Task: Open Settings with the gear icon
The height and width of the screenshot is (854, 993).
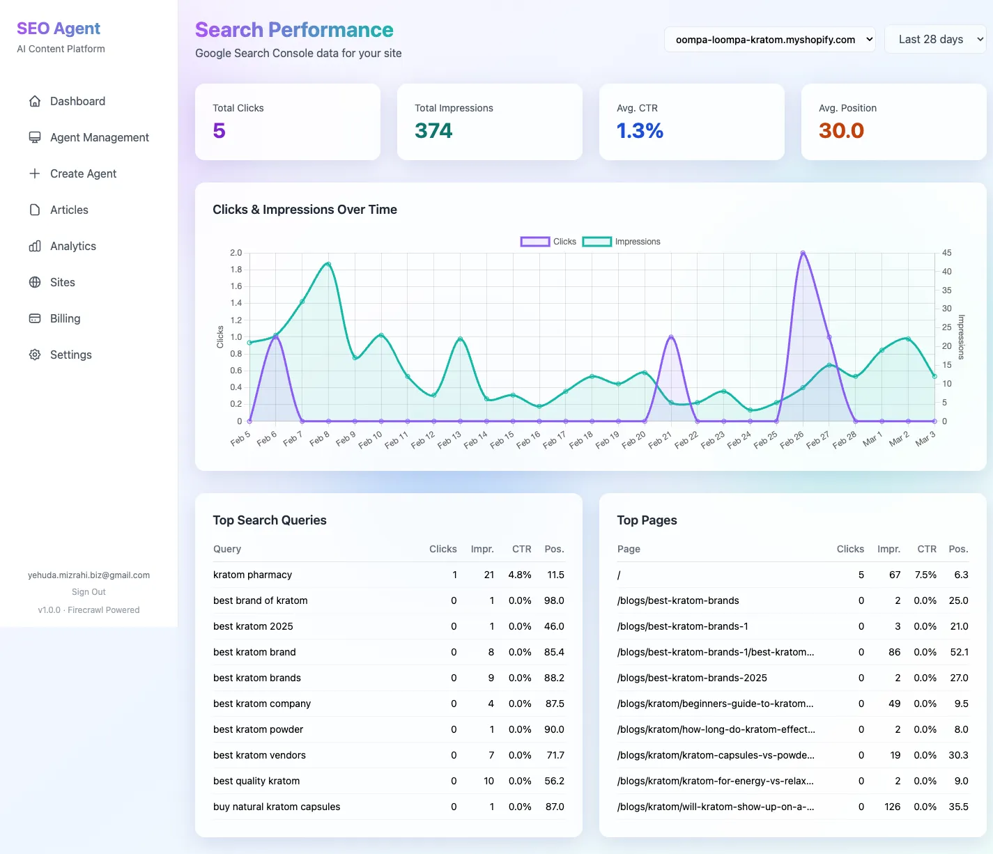Action: tap(35, 355)
